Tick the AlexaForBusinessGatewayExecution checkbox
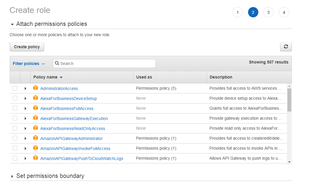313x182 pixels. point(15,118)
